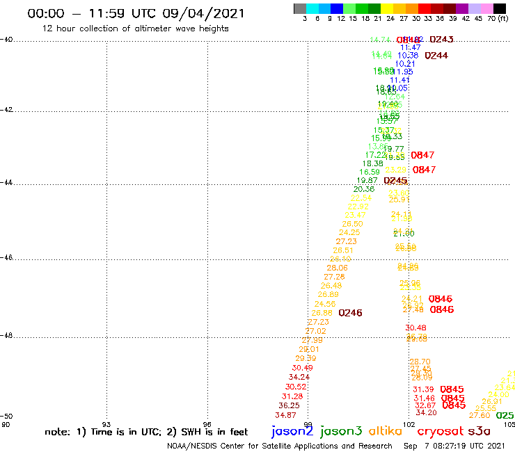The width and height of the screenshot is (515, 452).
Task: Click the wave height value '34.87'
Action: pos(286,415)
